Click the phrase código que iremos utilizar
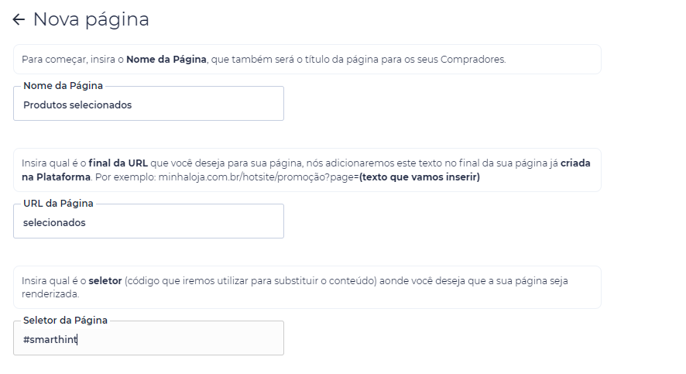 (x=187, y=281)
